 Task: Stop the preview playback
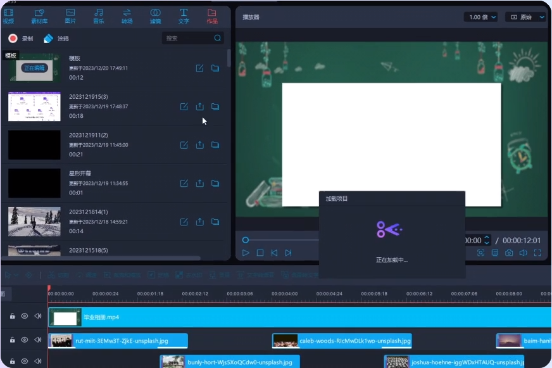[x=260, y=253]
